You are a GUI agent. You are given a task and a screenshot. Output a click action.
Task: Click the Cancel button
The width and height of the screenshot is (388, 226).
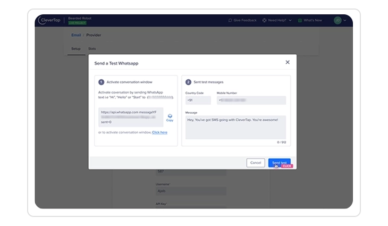(256, 163)
